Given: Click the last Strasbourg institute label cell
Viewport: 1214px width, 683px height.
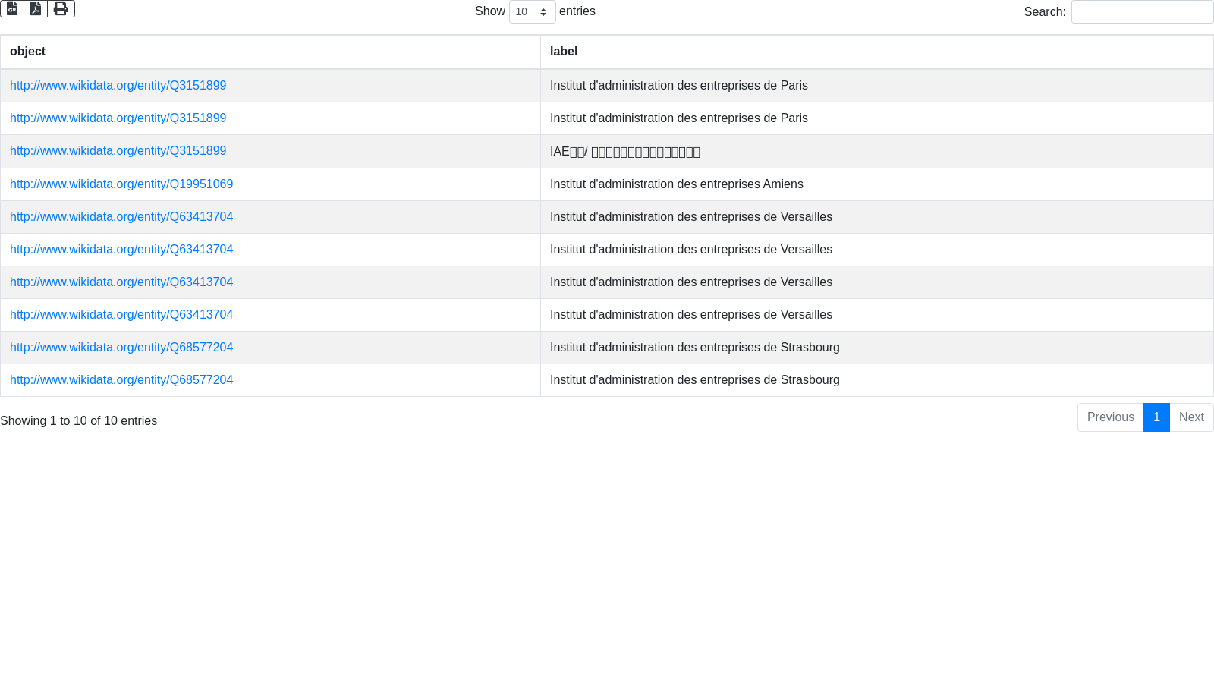Looking at the screenshot, I should click(694, 380).
